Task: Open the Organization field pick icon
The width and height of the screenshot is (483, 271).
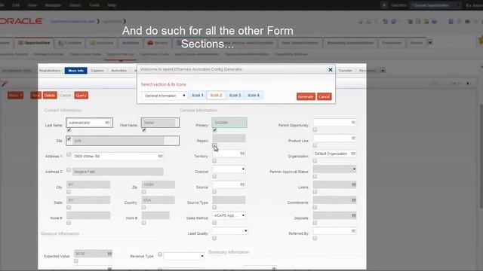Action: pos(353,154)
